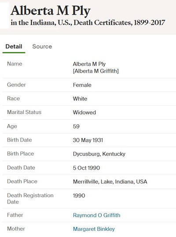Image resolution: width=176 pixels, height=237 pixels.
Task: Click the age value '59'
Action: point(76,126)
